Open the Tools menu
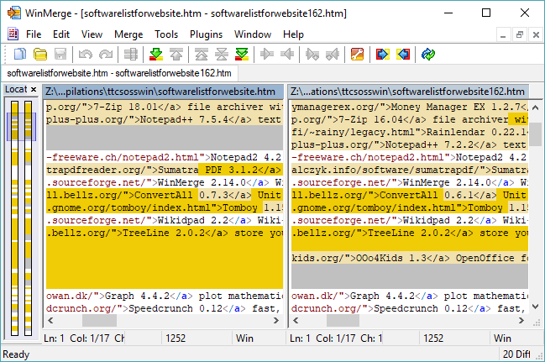The width and height of the screenshot is (545, 362). [166, 34]
